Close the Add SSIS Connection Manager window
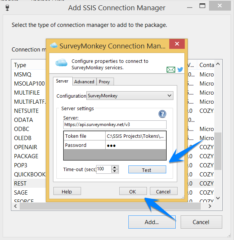The height and width of the screenshot is (240, 234). 220,6
